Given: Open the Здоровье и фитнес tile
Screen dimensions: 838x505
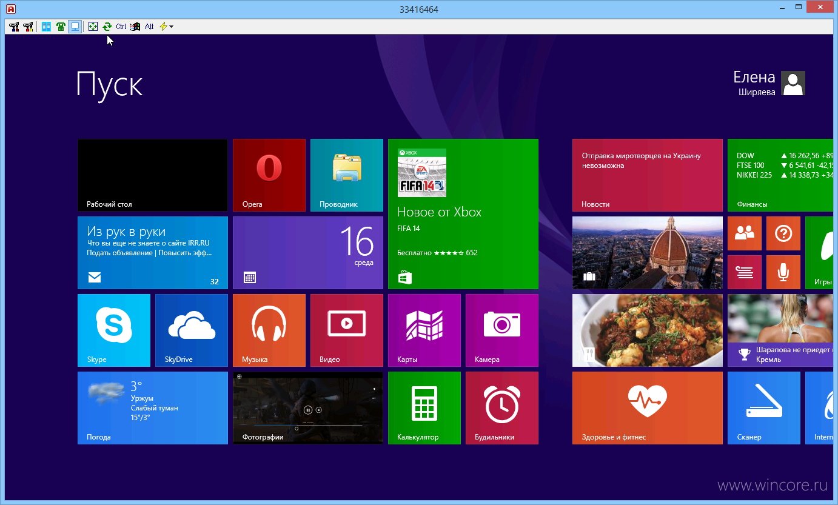Looking at the screenshot, I should pyautogui.click(x=648, y=408).
